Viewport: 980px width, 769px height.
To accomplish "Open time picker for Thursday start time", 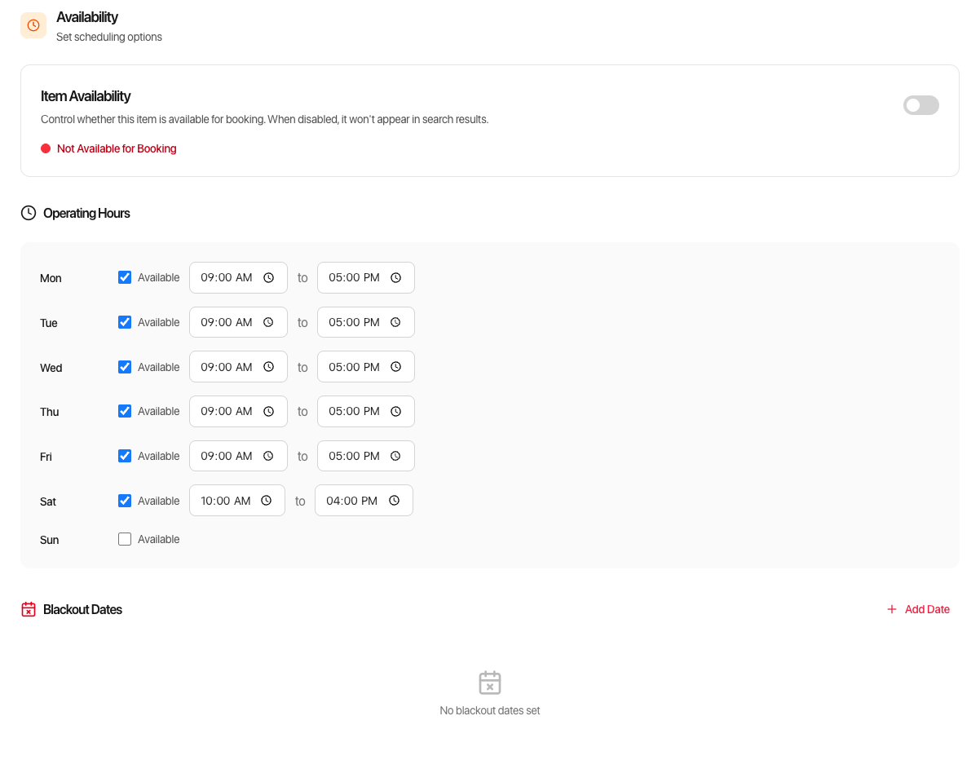I will click(268, 411).
